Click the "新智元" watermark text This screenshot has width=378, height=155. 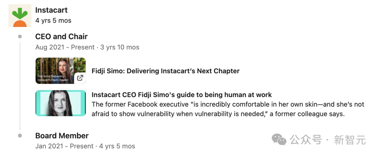(x=350, y=140)
